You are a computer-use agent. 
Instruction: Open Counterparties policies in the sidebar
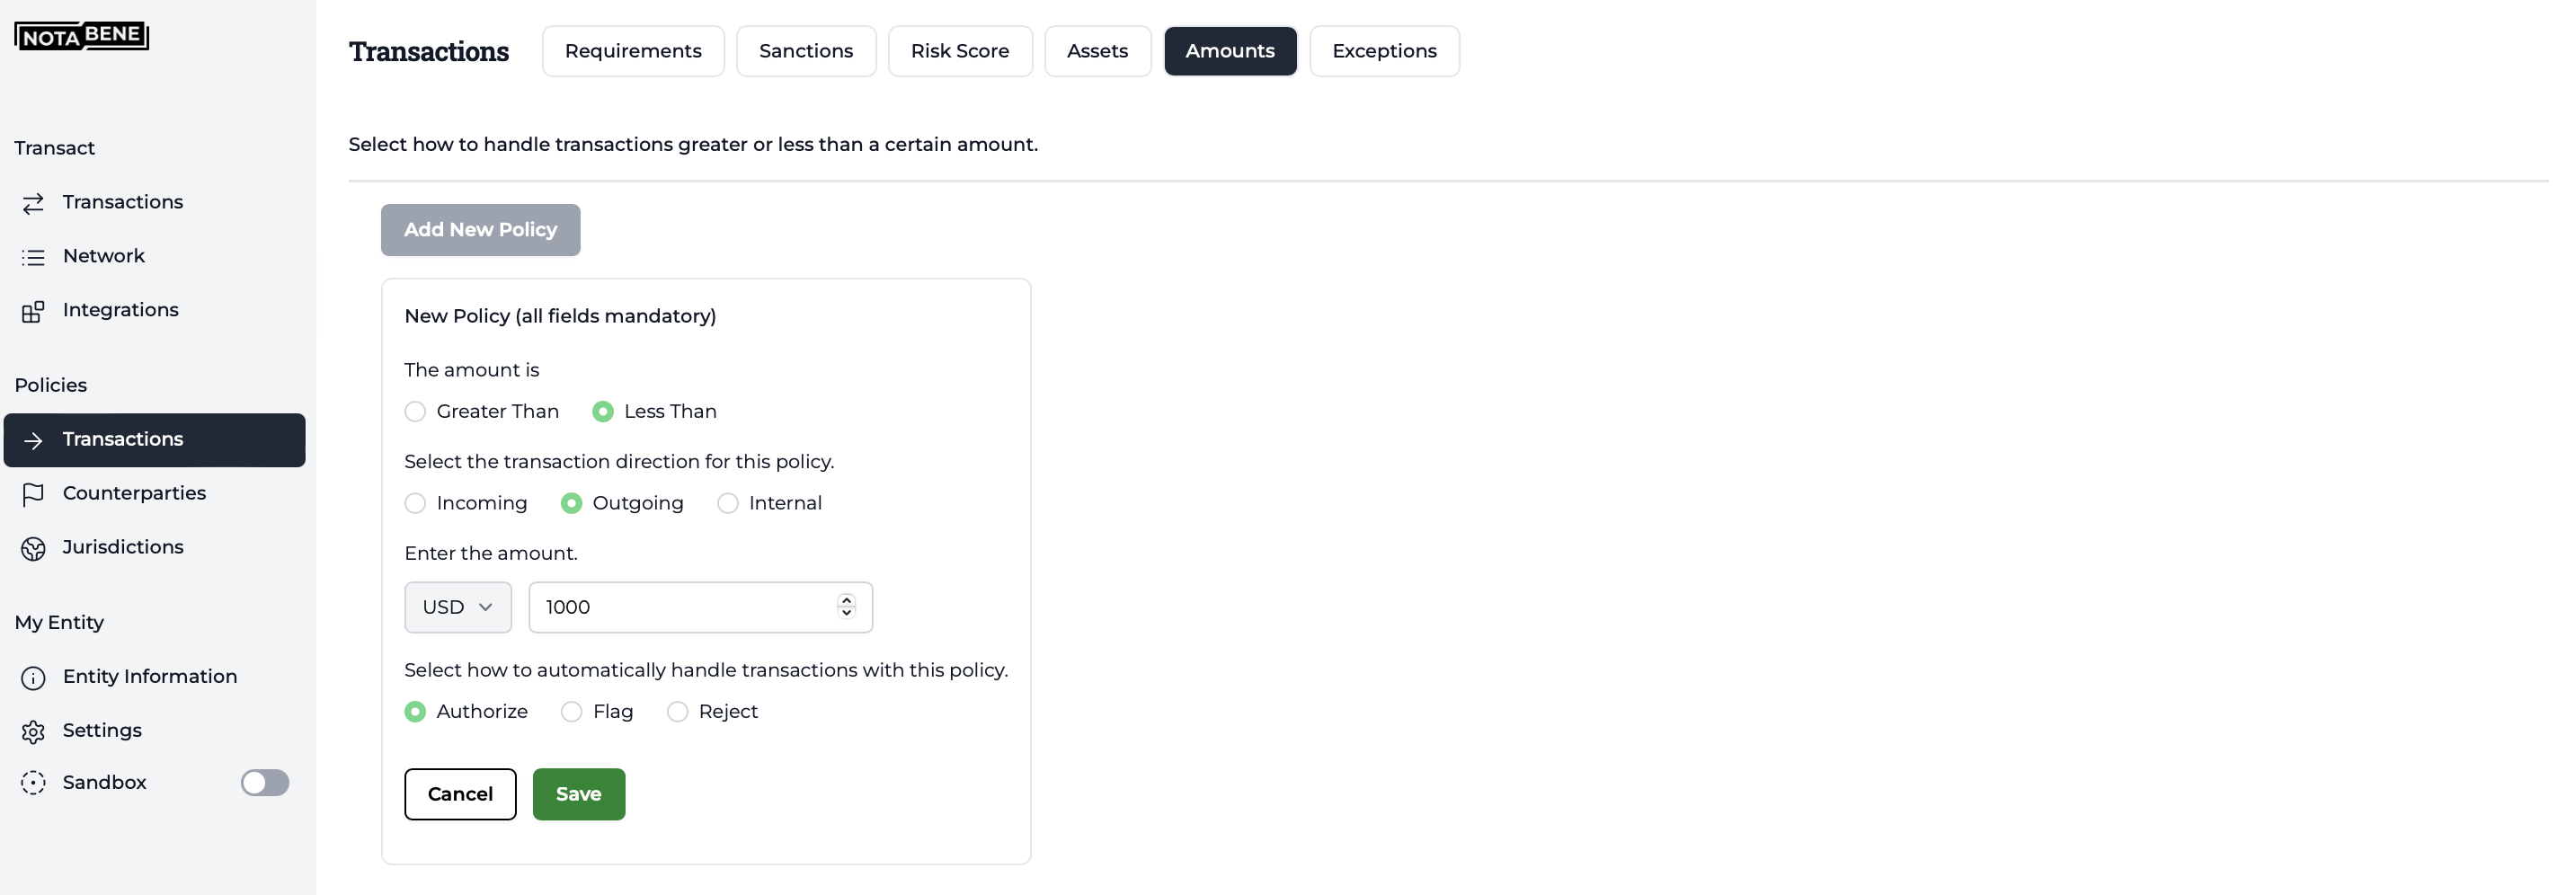click(x=154, y=494)
